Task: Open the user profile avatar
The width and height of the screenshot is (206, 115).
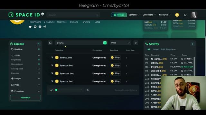Action: (x=194, y=15)
